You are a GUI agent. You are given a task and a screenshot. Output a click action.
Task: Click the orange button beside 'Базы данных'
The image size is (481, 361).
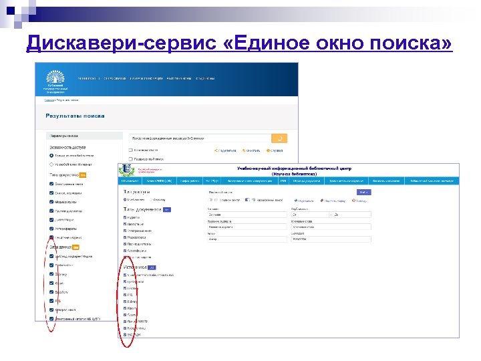pyautogui.click(x=75, y=247)
